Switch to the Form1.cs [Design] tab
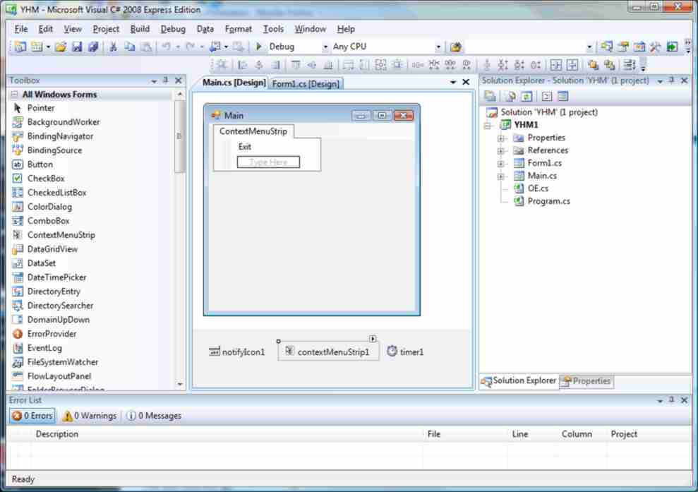698x492 pixels. click(306, 84)
